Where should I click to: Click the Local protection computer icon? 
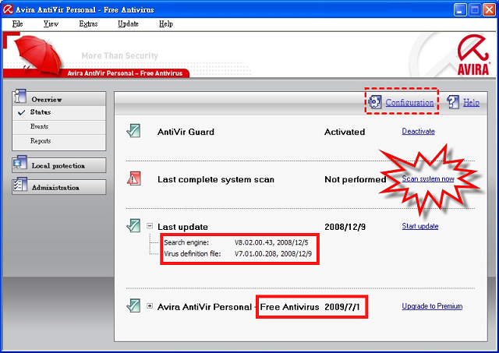(20, 163)
